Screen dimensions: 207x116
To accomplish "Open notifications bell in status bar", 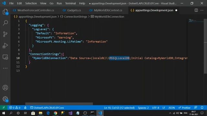I will (202, 108).
